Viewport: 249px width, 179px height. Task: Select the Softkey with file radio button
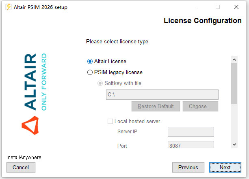coord(100,83)
